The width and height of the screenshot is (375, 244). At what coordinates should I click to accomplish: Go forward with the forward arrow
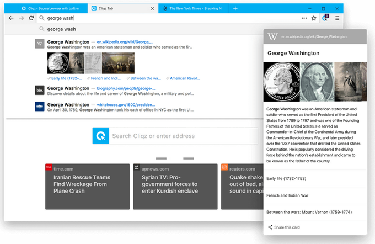22,18
